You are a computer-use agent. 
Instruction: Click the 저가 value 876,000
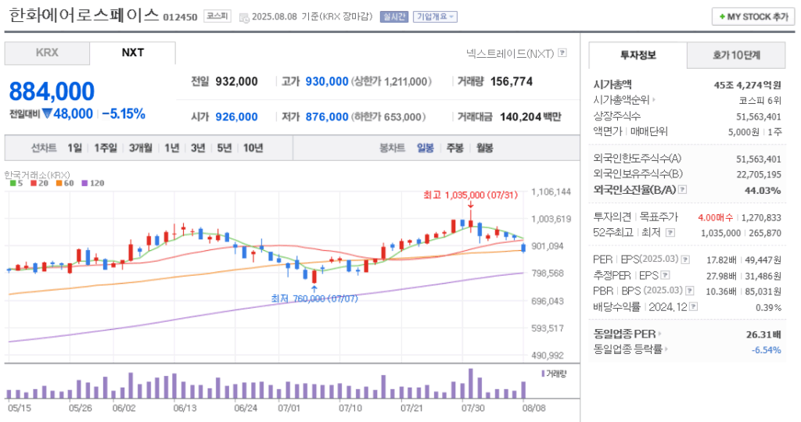[x=327, y=117]
